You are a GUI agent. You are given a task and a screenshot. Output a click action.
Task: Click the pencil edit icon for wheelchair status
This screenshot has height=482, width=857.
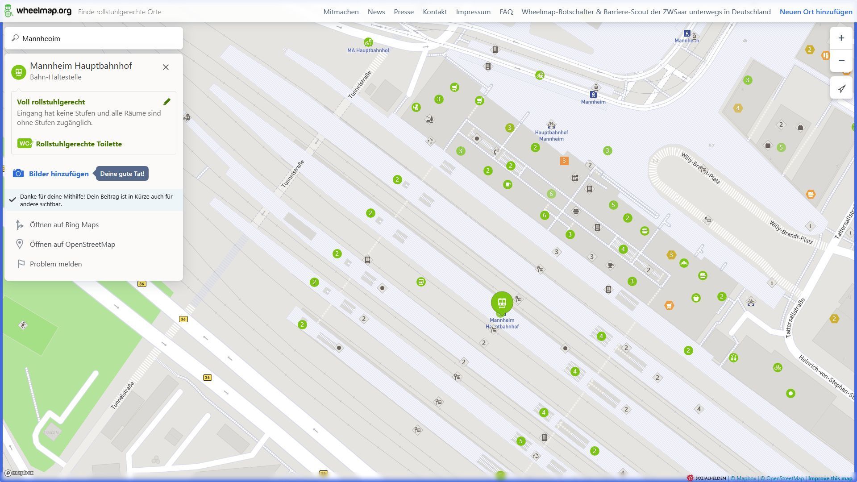(167, 102)
